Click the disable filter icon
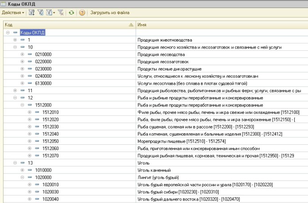Image resolution: width=308 pixels, height=203 pixels. (x=61, y=13)
